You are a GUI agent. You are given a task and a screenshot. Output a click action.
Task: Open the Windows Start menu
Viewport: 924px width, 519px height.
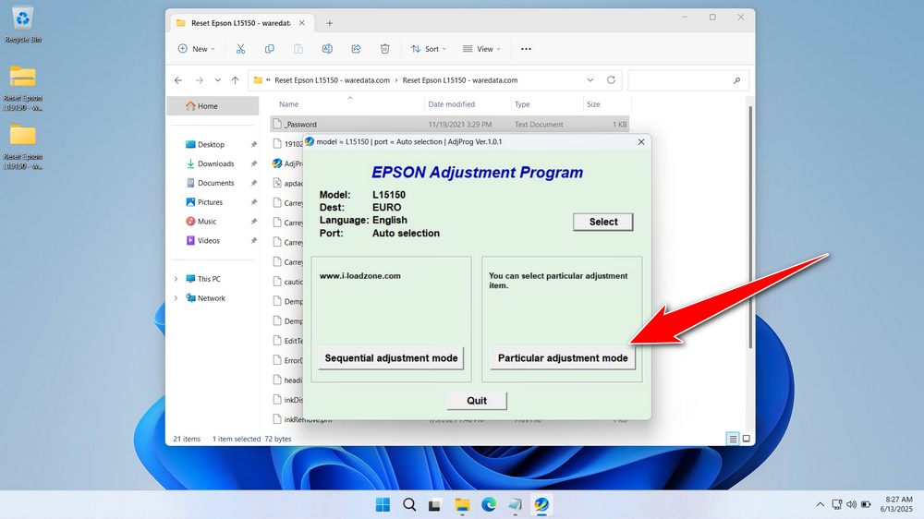coord(383,505)
